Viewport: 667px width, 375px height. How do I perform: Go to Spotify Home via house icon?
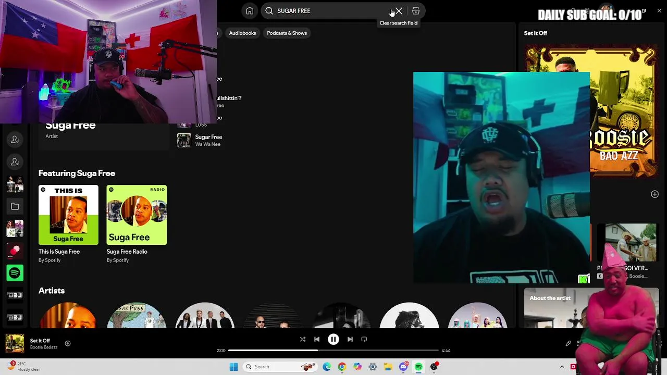pyautogui.click(x=250, y=11)
